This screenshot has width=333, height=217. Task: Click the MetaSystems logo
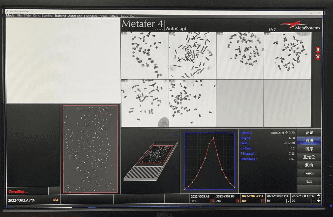pos(299,26)
